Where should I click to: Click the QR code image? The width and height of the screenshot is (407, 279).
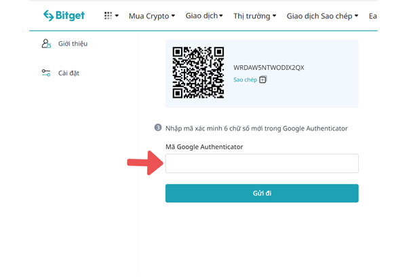point(198,73)
